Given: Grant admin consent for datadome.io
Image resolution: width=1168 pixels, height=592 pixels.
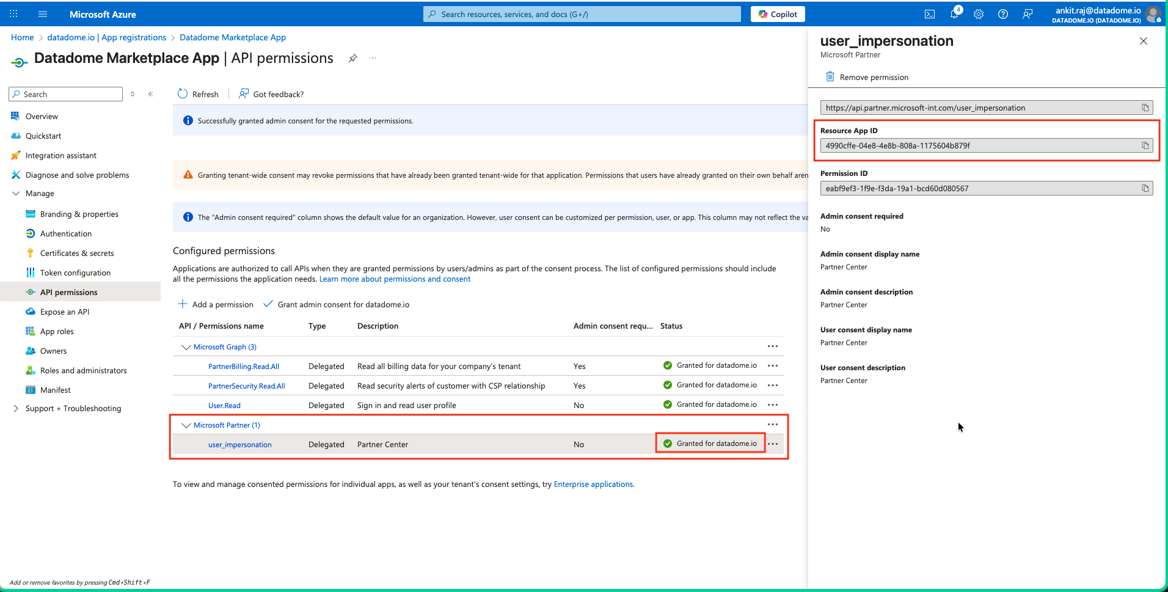Looking at the screenshot, I should (x=337, y=304).
